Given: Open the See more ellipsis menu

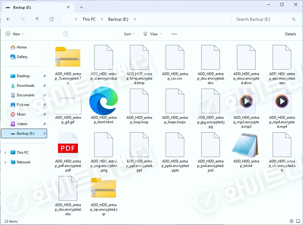Looking at the screenshot, I should coord(174,34).
